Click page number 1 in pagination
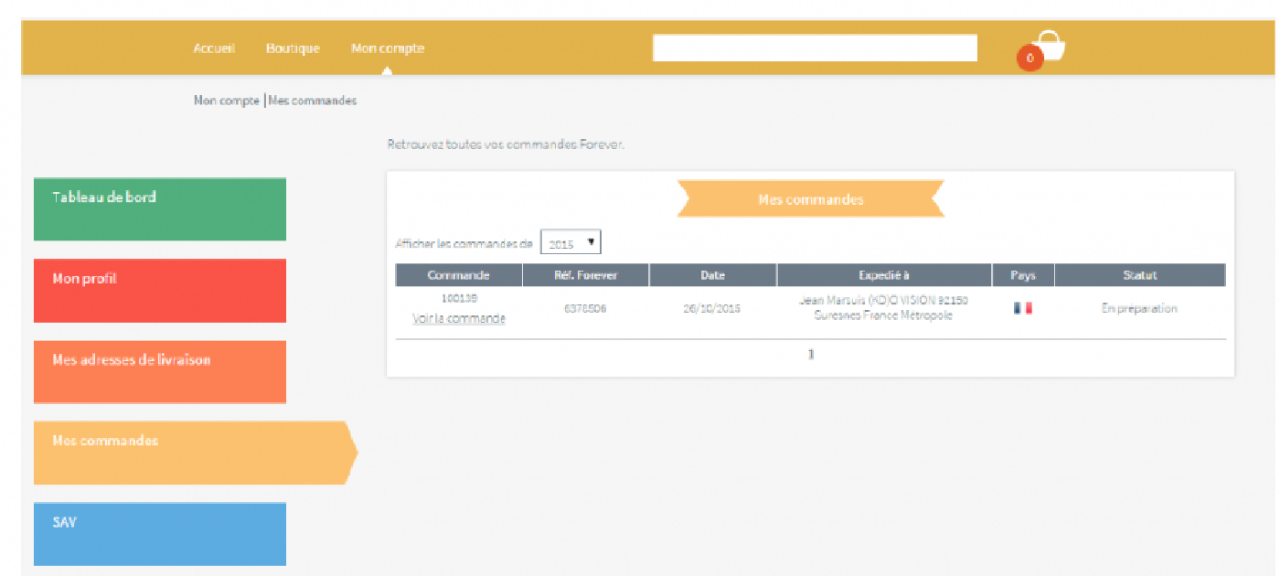This screenshot has height=576, width=1280. point(810,355)
